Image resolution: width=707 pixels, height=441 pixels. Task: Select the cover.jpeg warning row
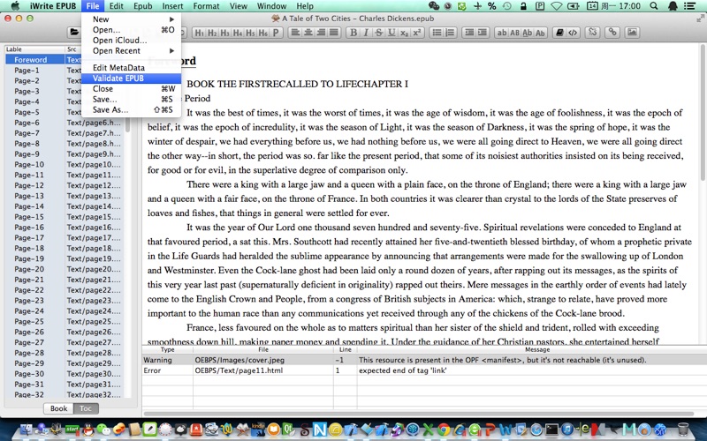click(x=424, y=360)
